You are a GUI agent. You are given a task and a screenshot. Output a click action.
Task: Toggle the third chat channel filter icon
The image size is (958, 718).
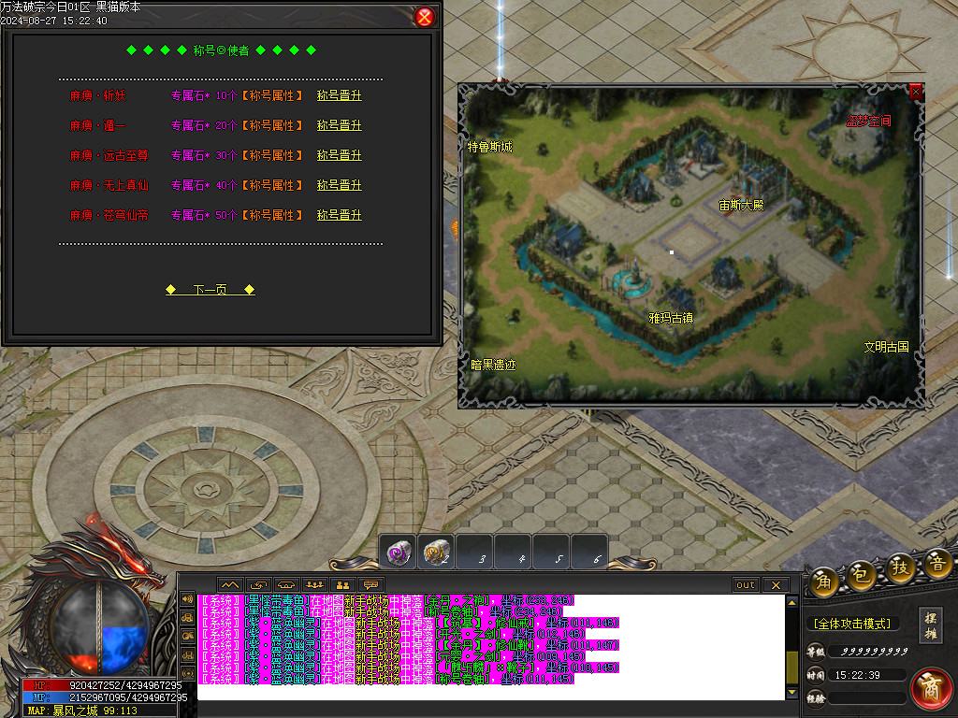click(187, 636)
